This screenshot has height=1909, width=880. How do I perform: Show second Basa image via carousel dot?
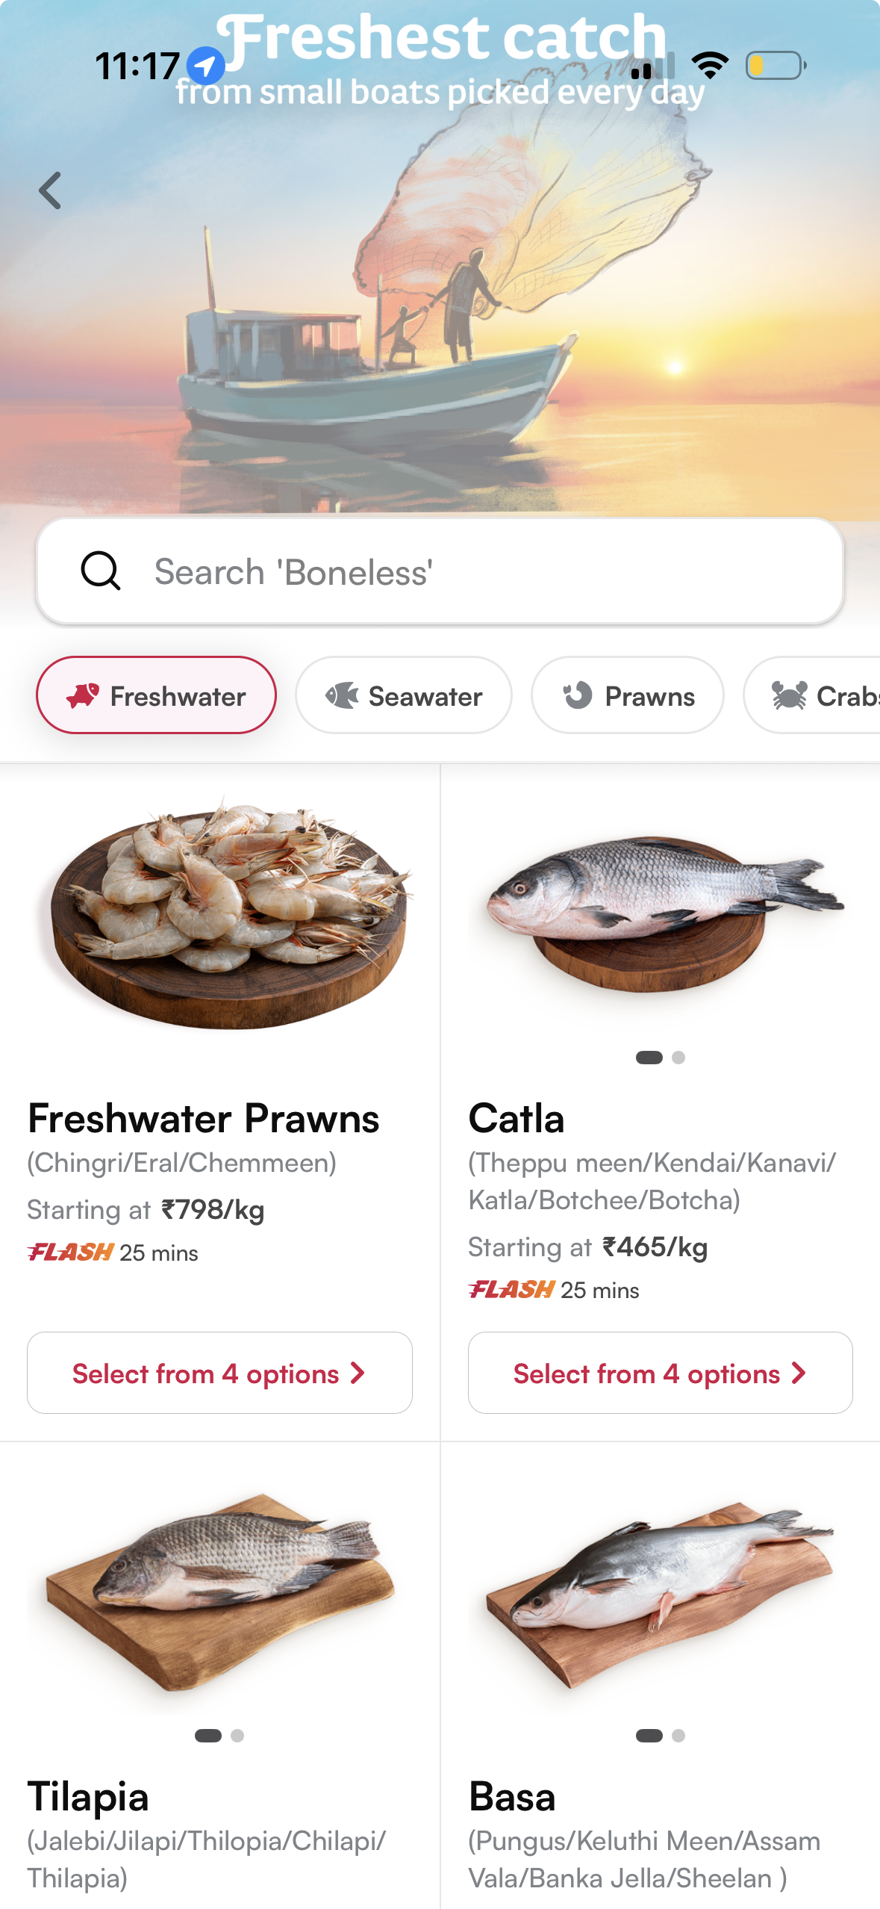[678, 1736]
